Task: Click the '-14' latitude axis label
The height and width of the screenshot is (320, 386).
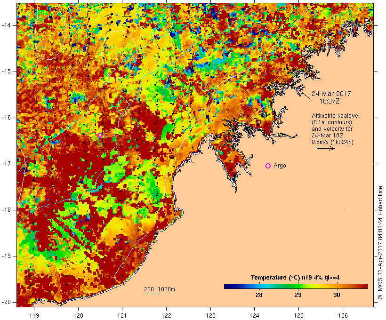Action: pyautogui.click(x=6, y=25)
